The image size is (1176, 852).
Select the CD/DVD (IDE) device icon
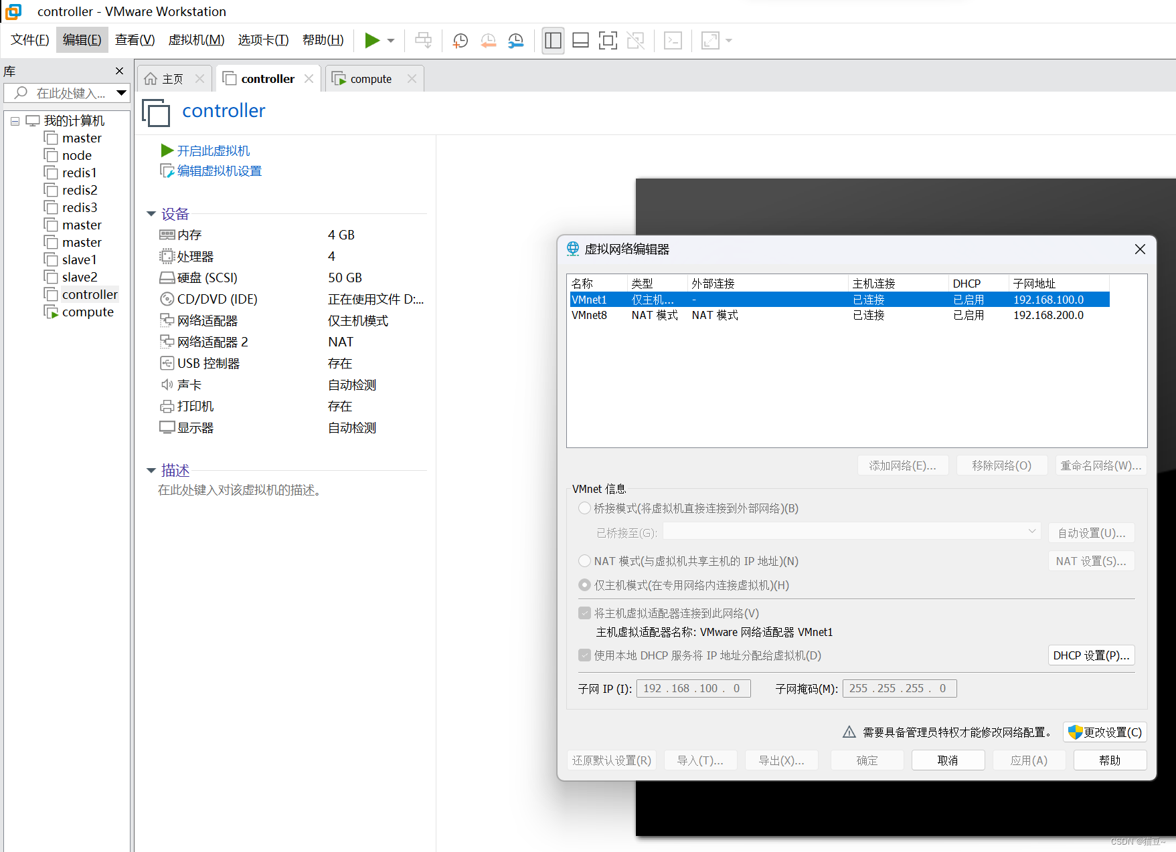pos(167,299)
